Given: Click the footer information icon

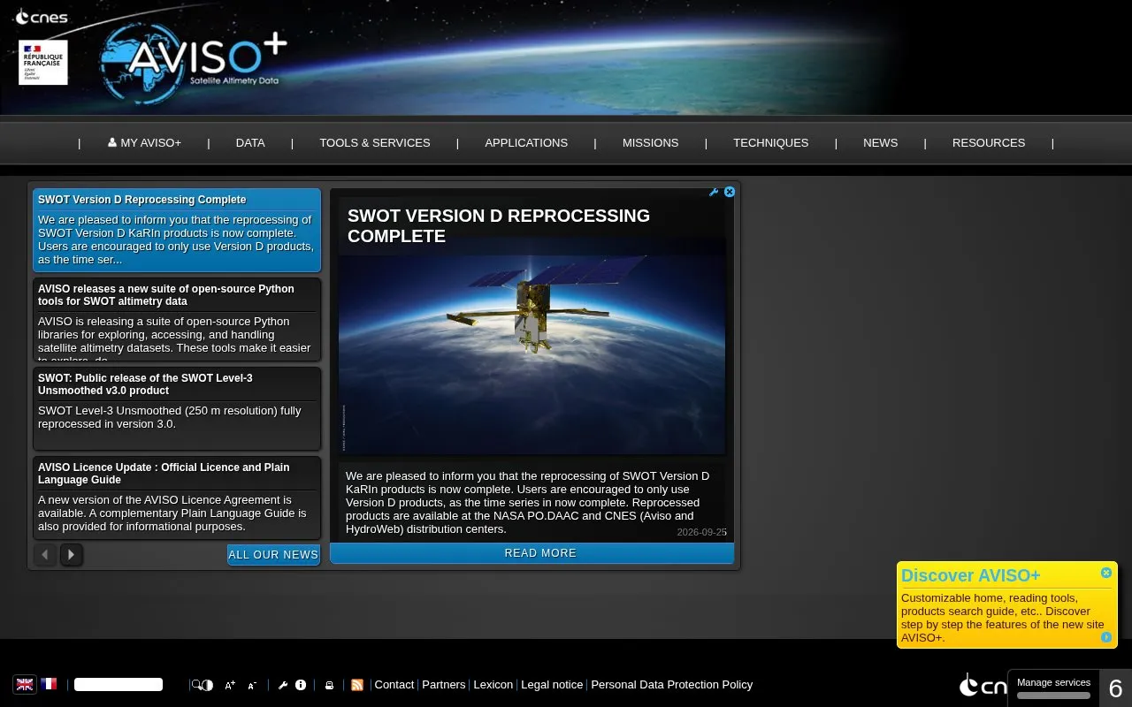Looking at the screenshot, I should click(301, 685).
